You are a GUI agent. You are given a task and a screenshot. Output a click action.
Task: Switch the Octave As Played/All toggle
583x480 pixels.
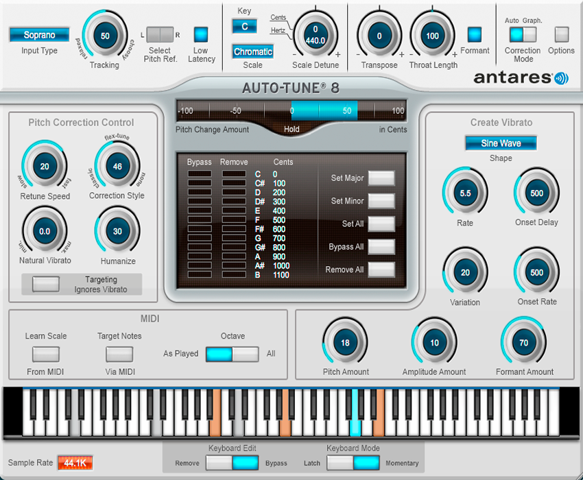[233, 355]
